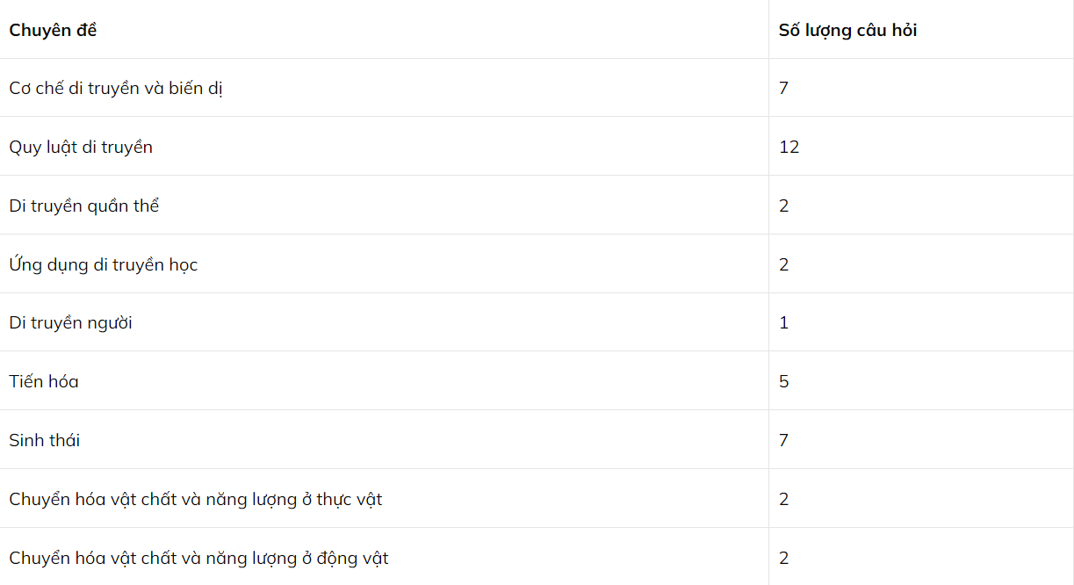
Task: Select the question count in the 'thực vật' row
Action: pyautogui.click(x=783, y=499)
